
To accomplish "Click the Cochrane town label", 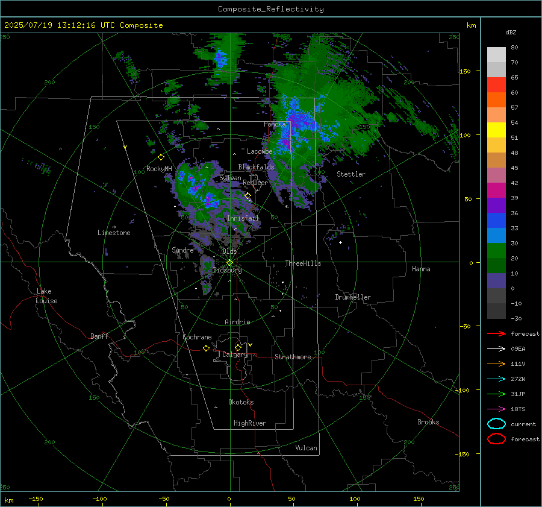I will coord(197,337).
